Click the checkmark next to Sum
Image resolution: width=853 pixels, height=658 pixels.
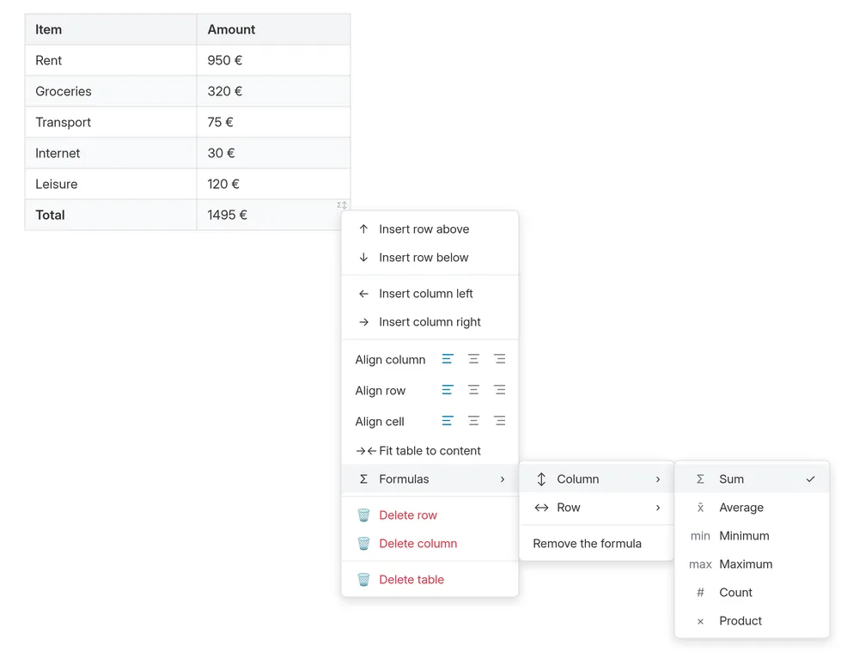click(811, 479)
